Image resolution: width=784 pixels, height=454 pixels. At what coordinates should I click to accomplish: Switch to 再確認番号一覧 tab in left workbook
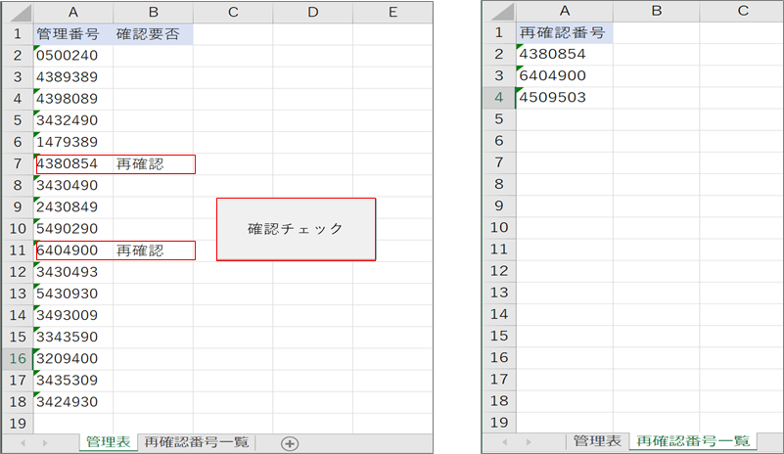pyautogui.click(x=197, y=442)
